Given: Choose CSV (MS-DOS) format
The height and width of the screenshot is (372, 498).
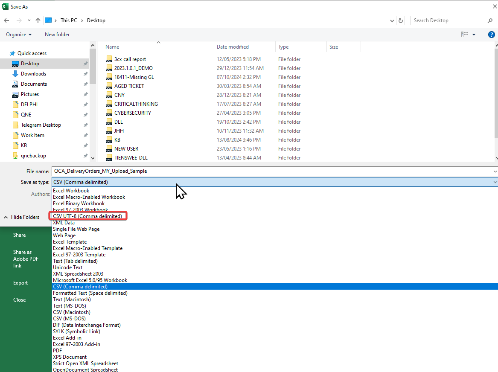Looking at the screenshot, I should (69, 319).
